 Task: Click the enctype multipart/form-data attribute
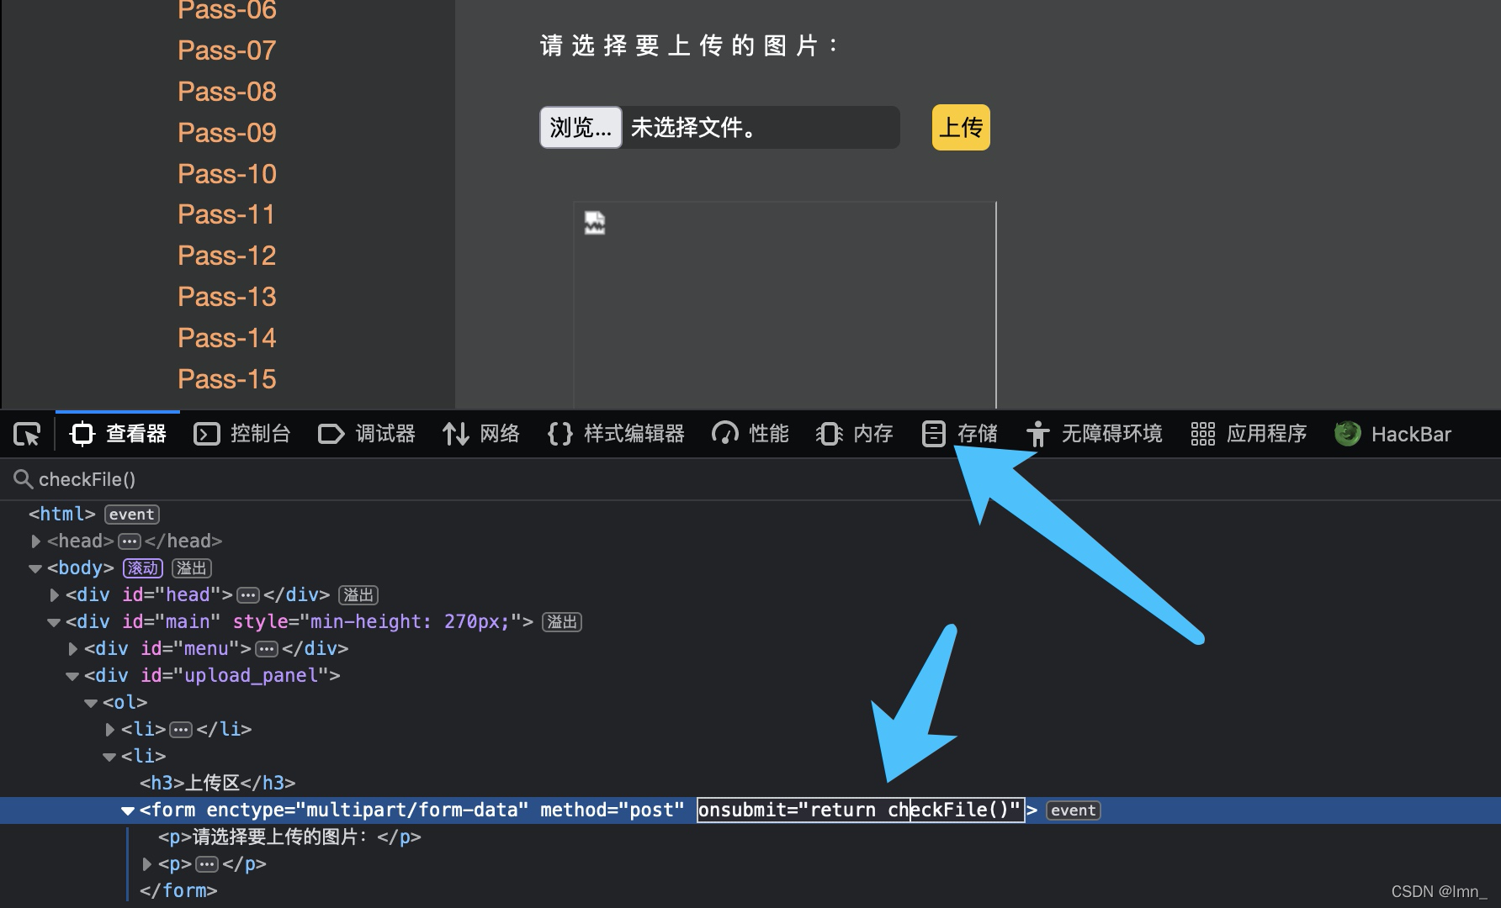368,810
